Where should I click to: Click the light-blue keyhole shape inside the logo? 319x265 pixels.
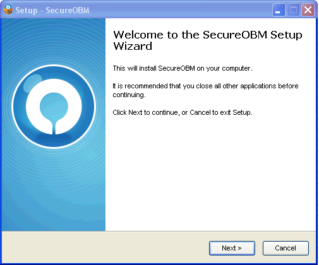[54, 111]
